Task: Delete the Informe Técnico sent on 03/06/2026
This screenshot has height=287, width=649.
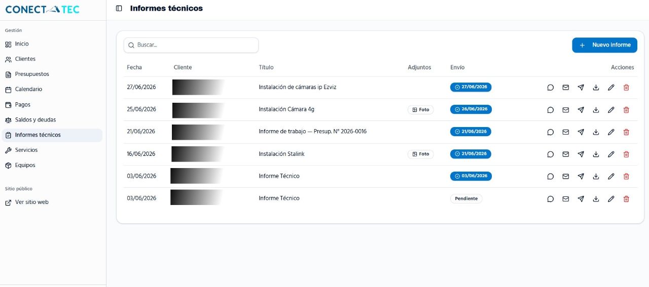Action: click(626, 177)
